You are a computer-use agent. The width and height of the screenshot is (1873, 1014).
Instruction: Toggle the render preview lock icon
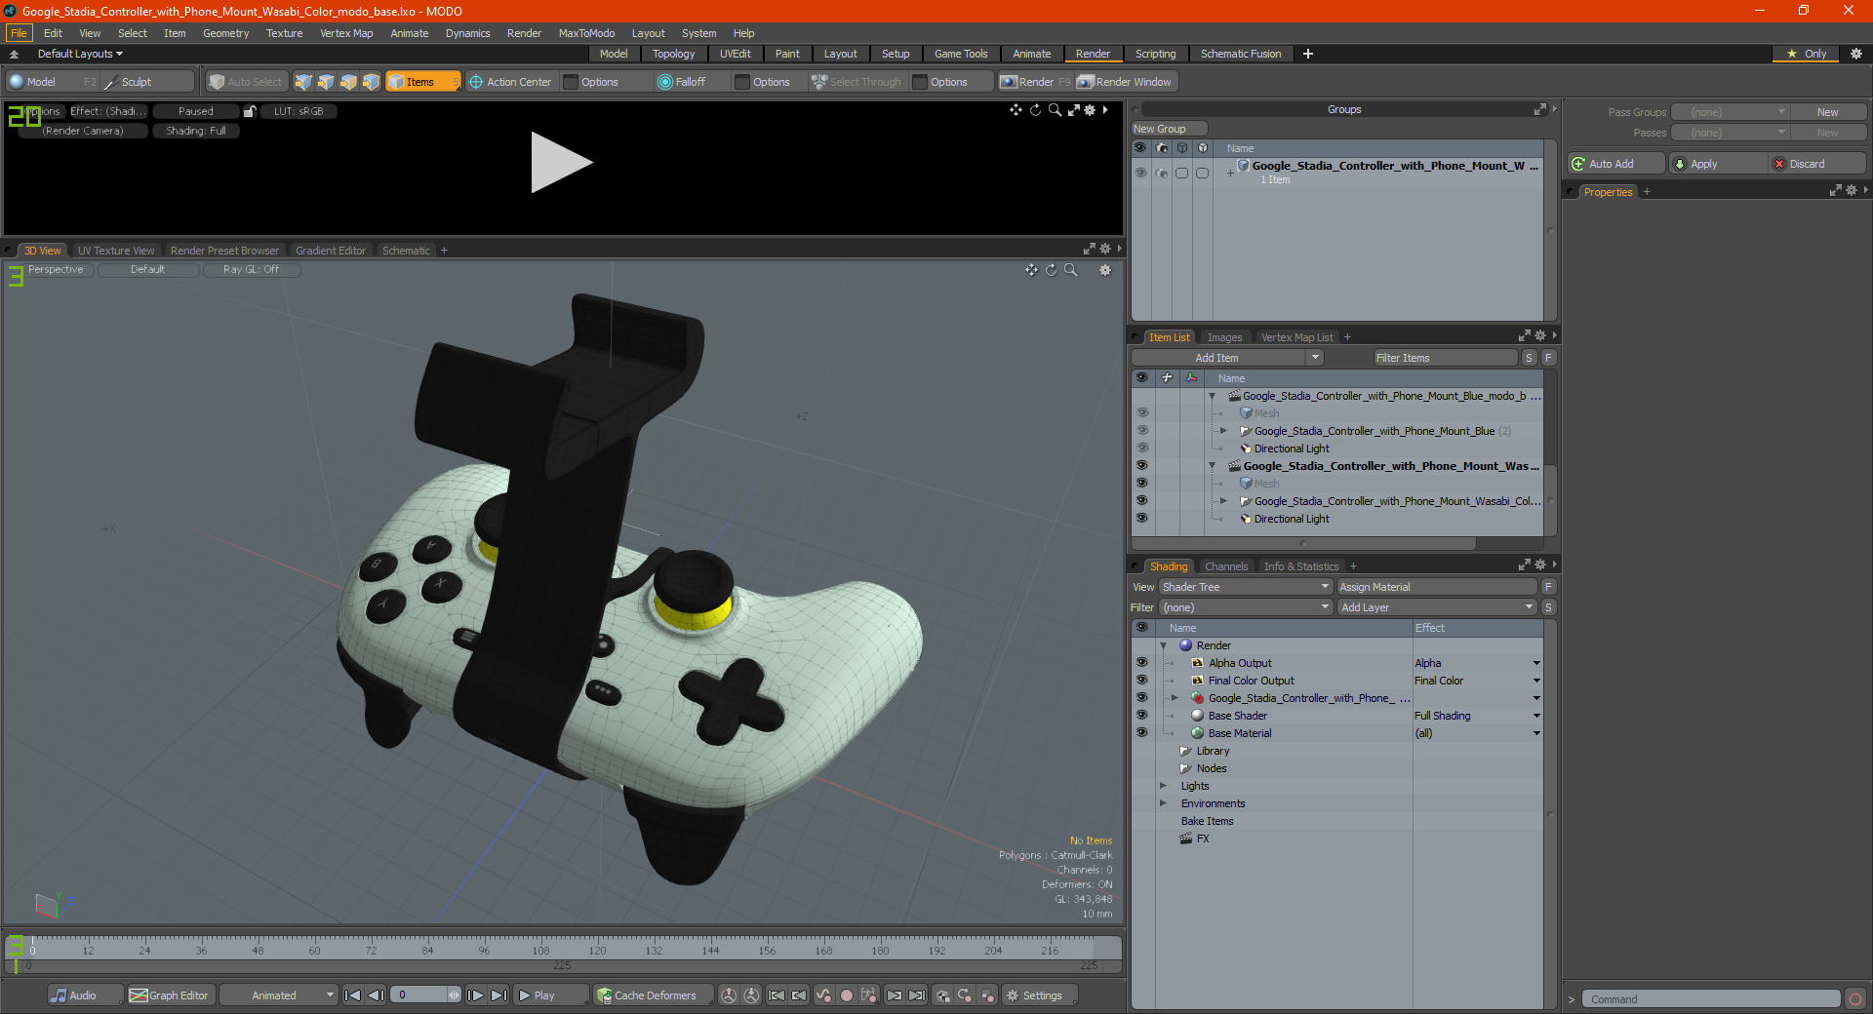(250, 111)
